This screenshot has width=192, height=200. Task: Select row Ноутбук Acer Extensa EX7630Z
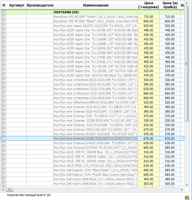(93, 148)
